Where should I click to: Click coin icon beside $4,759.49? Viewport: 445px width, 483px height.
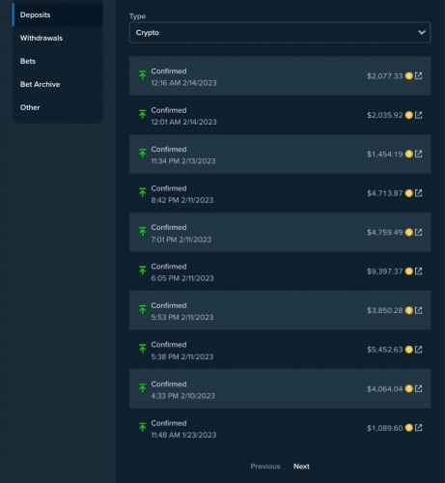pos(409,232)
